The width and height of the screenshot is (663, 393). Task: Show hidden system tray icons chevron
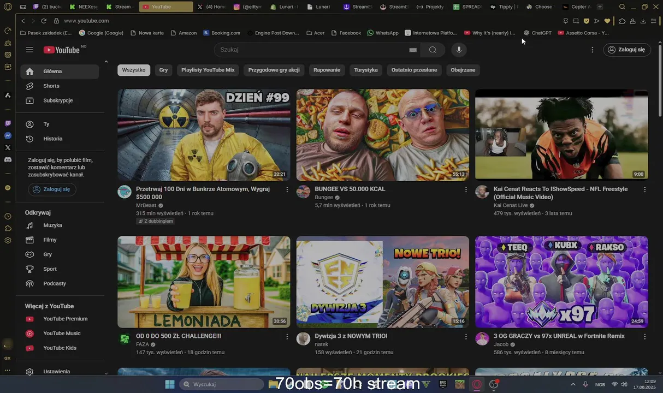pyautogui.click(x=573, y=384)
